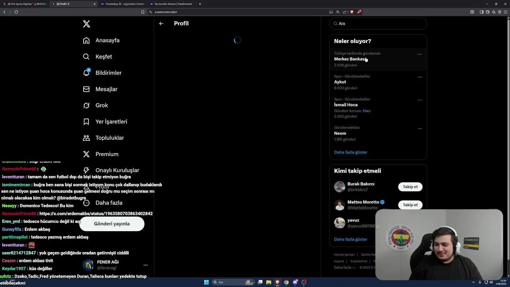Image resolution: width=510 pixels, height=287 pixels.
Task: Open Brave Wallet icon
Action: click(488, 12)
